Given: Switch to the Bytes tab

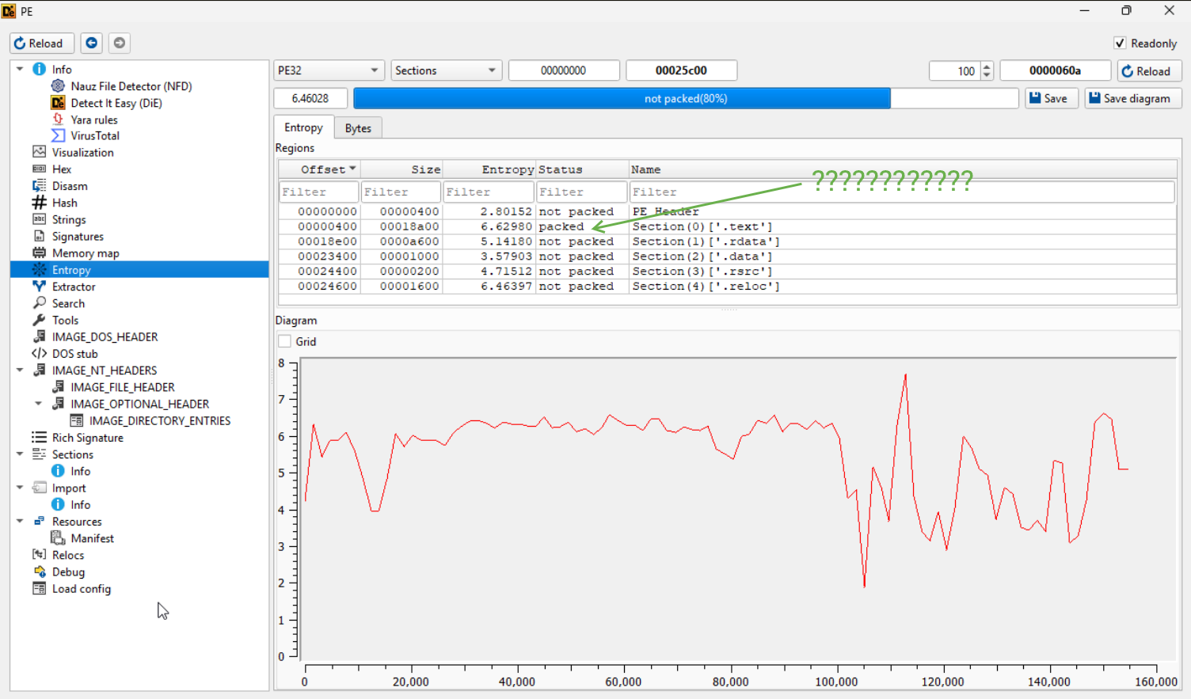Looking at the screenshot, I should [x=358, y=128].
